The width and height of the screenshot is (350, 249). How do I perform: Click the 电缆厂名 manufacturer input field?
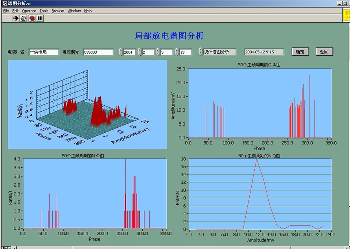coord(43,51)
